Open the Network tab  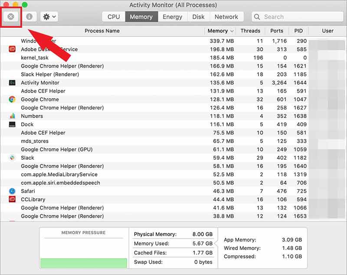[x=227, y=16]
